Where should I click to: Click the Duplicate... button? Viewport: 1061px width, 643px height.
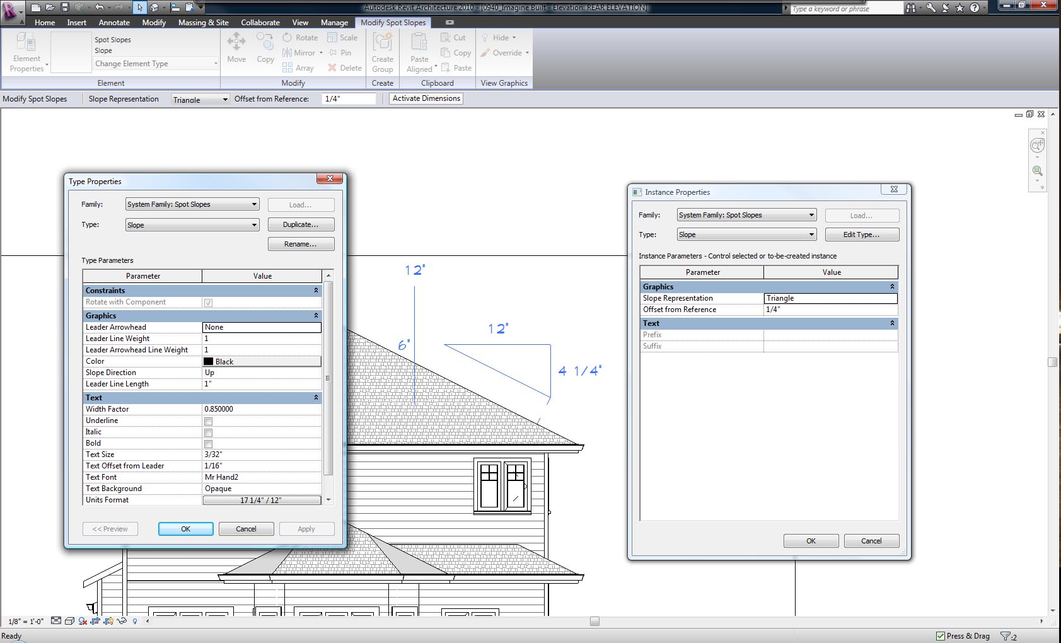[x=301, y=225]
